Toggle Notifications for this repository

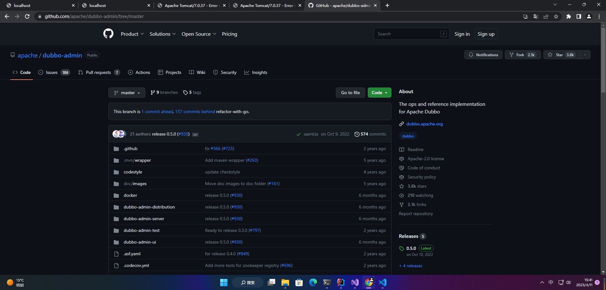pos(483,55)
